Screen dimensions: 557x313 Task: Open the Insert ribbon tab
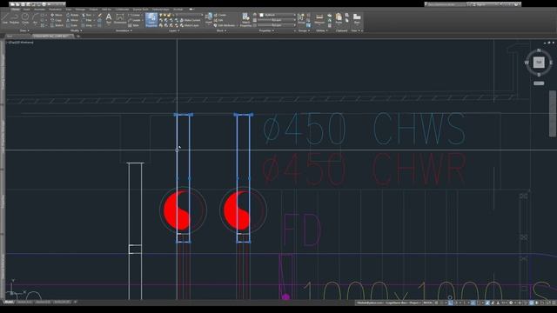pyautogui.click(x=27, y=10)
